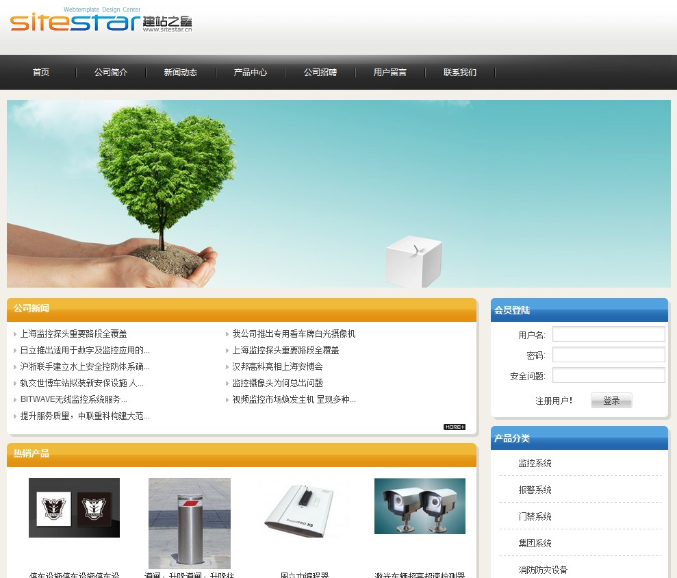This screenshot has height=578, width=677.
Task: Visit the 用户留言 page from nav
Action: 390,73
